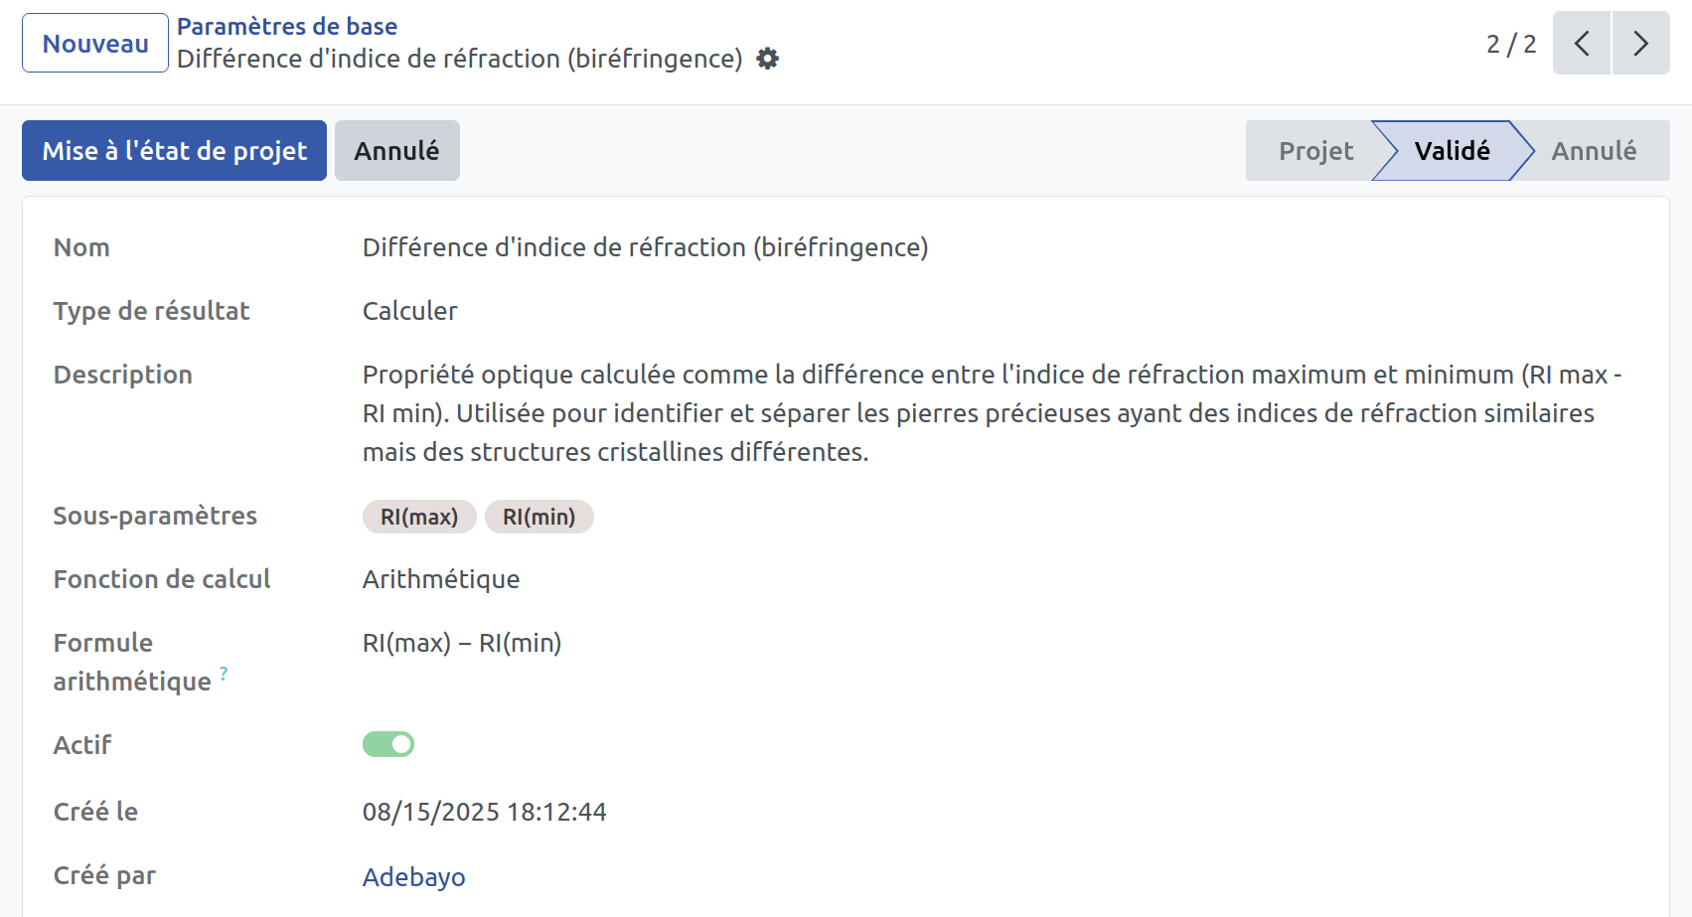Open the Type de résultat field Calculer
This screenshot has height=917, width=1692.
[409, 311]
